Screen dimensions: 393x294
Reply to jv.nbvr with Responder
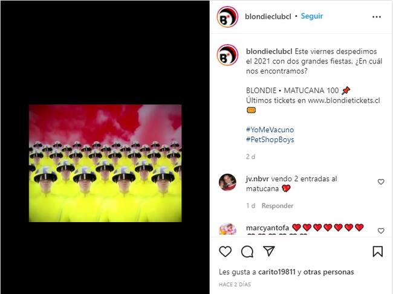tap(277, 206)
